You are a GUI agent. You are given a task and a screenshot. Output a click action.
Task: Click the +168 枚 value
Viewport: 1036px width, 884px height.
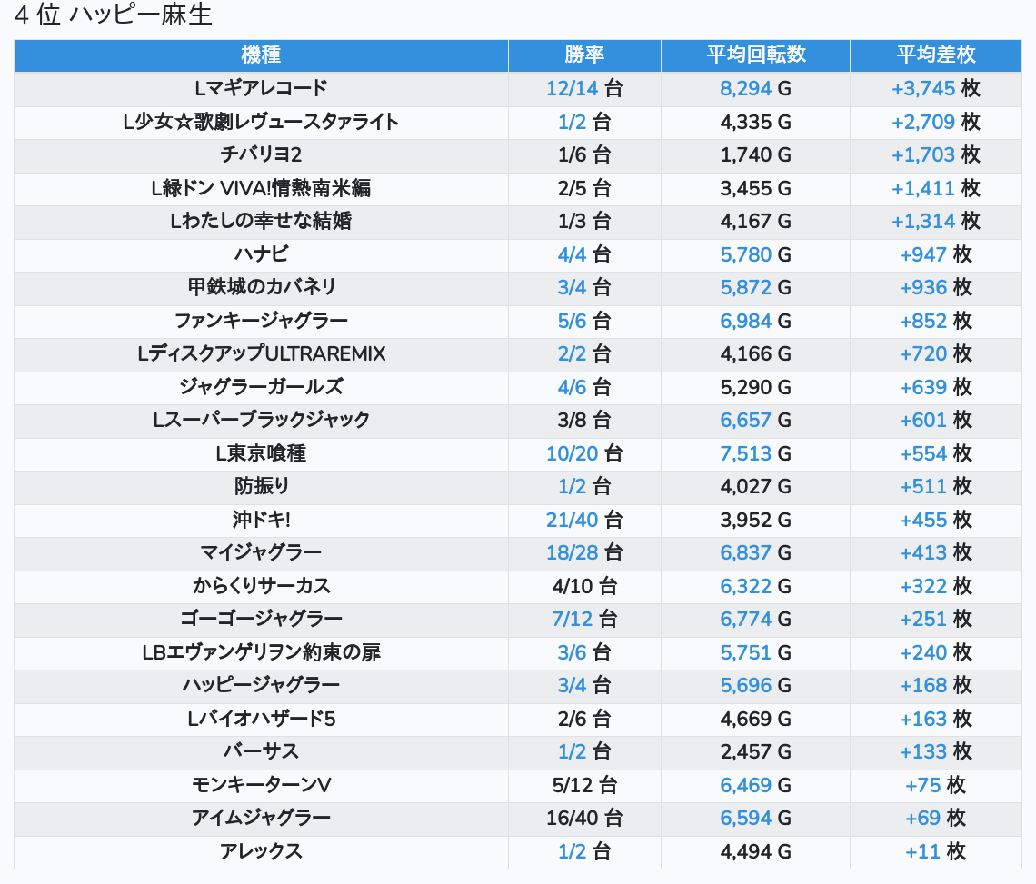935,686
